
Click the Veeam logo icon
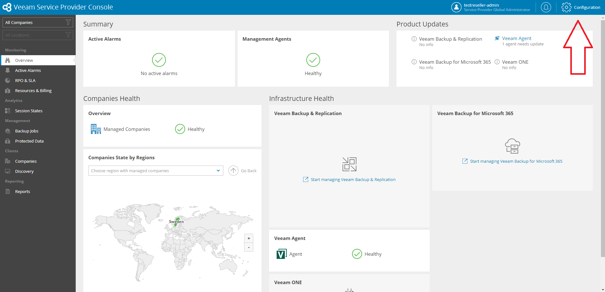point(7,7)
